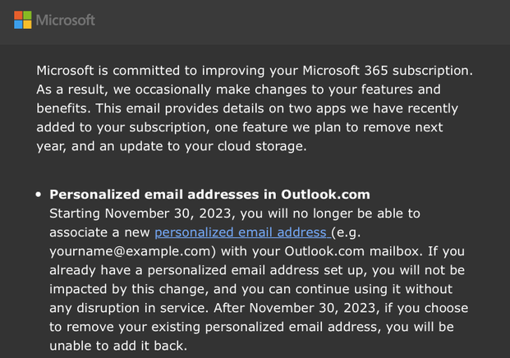Image resolution: width=510 pixels, height=358 pixels.
Task: Click the phrase Starting November 30, 2023
Action: [144, 213]
